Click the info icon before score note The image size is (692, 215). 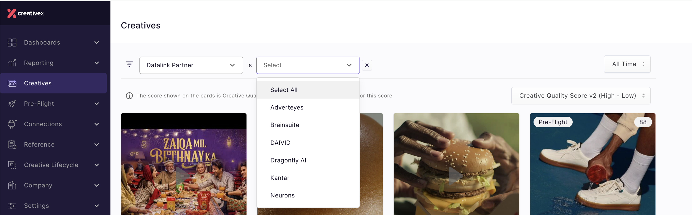pyautogui.click(x=129, y=96)
